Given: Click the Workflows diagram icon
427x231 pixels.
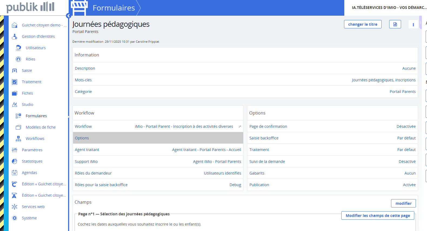Looking at the screenshot, I should pyautogui.click(x=18, y=139).
